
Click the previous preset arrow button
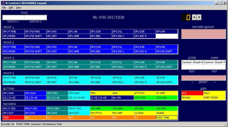tap(194, 17)
